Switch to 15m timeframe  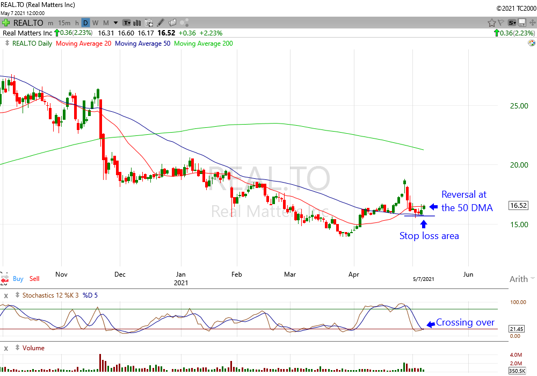(x=64, y=23)
